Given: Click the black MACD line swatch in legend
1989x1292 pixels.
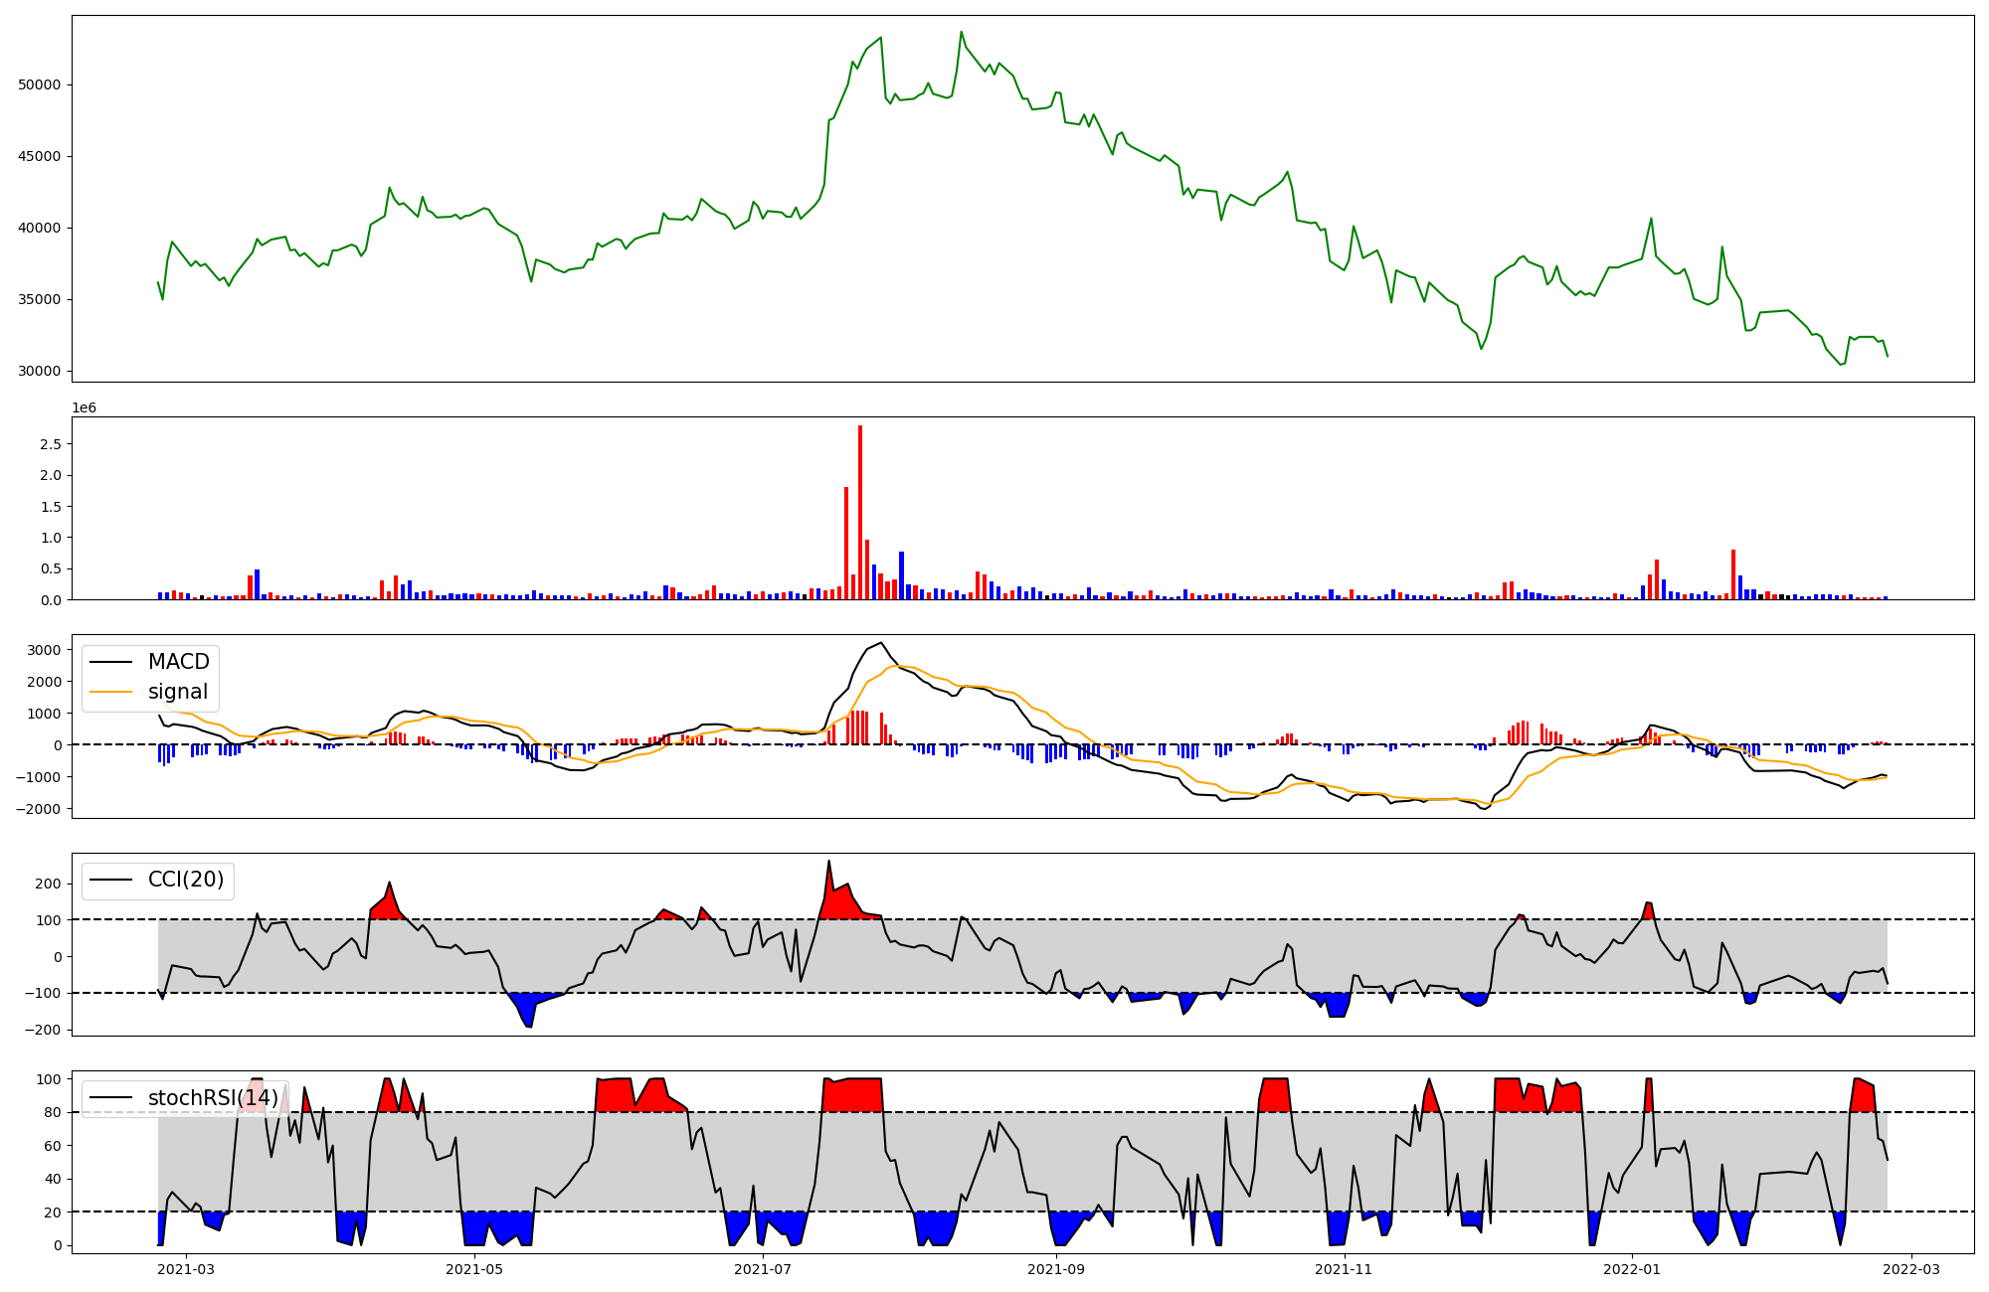Looking at the screenshot, I should pyautogui.click(x=110, y=663).
